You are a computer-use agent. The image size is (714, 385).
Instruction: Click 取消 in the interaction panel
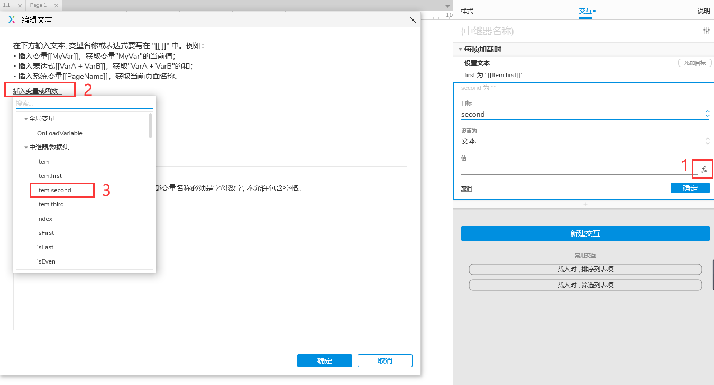point(466,189)
